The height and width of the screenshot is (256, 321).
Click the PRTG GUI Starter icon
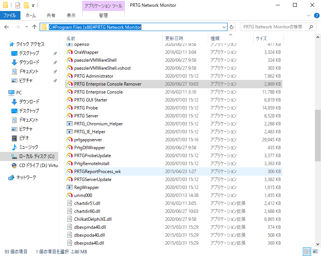[x=70, y=100]
